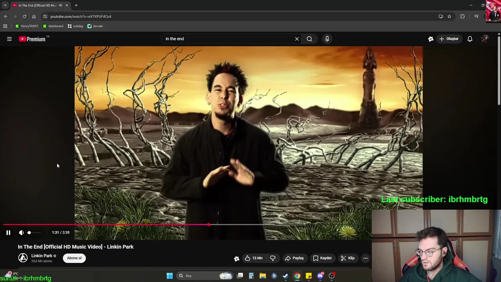Open the account avatar menu

pos(485,39)
